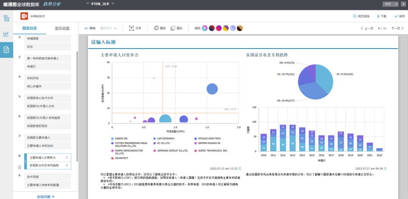Remove 主要申请人IP竞争力 with its X
Screen dimensions: 408x199
point(67,158)
